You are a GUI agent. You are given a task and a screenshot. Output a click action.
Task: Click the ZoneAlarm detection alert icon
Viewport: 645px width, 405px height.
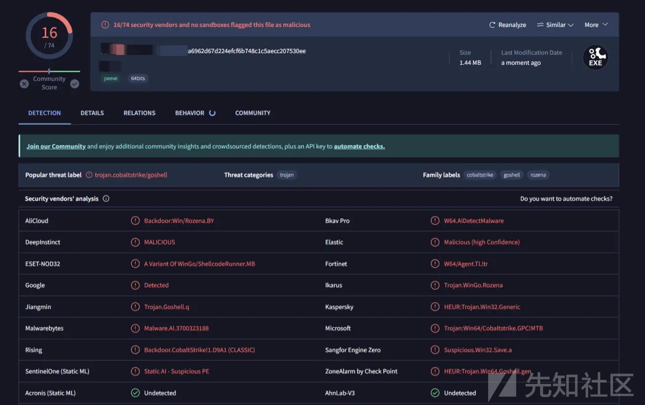click(435, 371)
